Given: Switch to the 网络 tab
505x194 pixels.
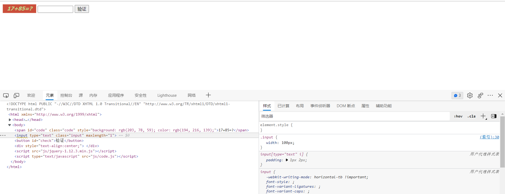Looking at the screenshot, I should click(x=192, y=95).
